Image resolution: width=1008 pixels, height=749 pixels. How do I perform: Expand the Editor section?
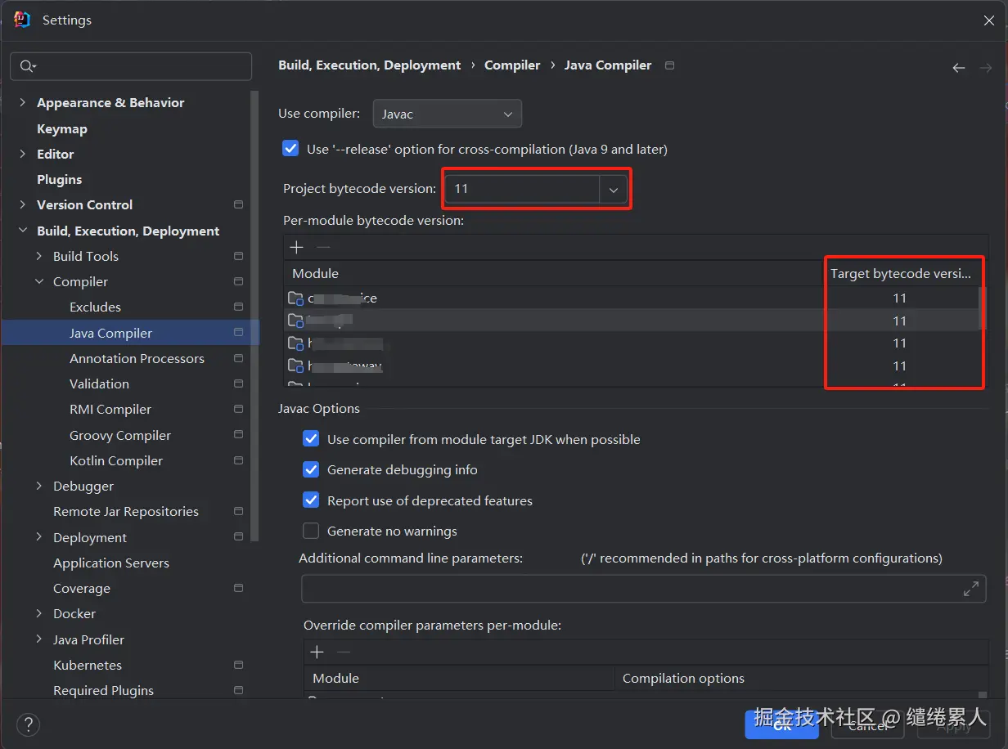(x=23, y=154)
